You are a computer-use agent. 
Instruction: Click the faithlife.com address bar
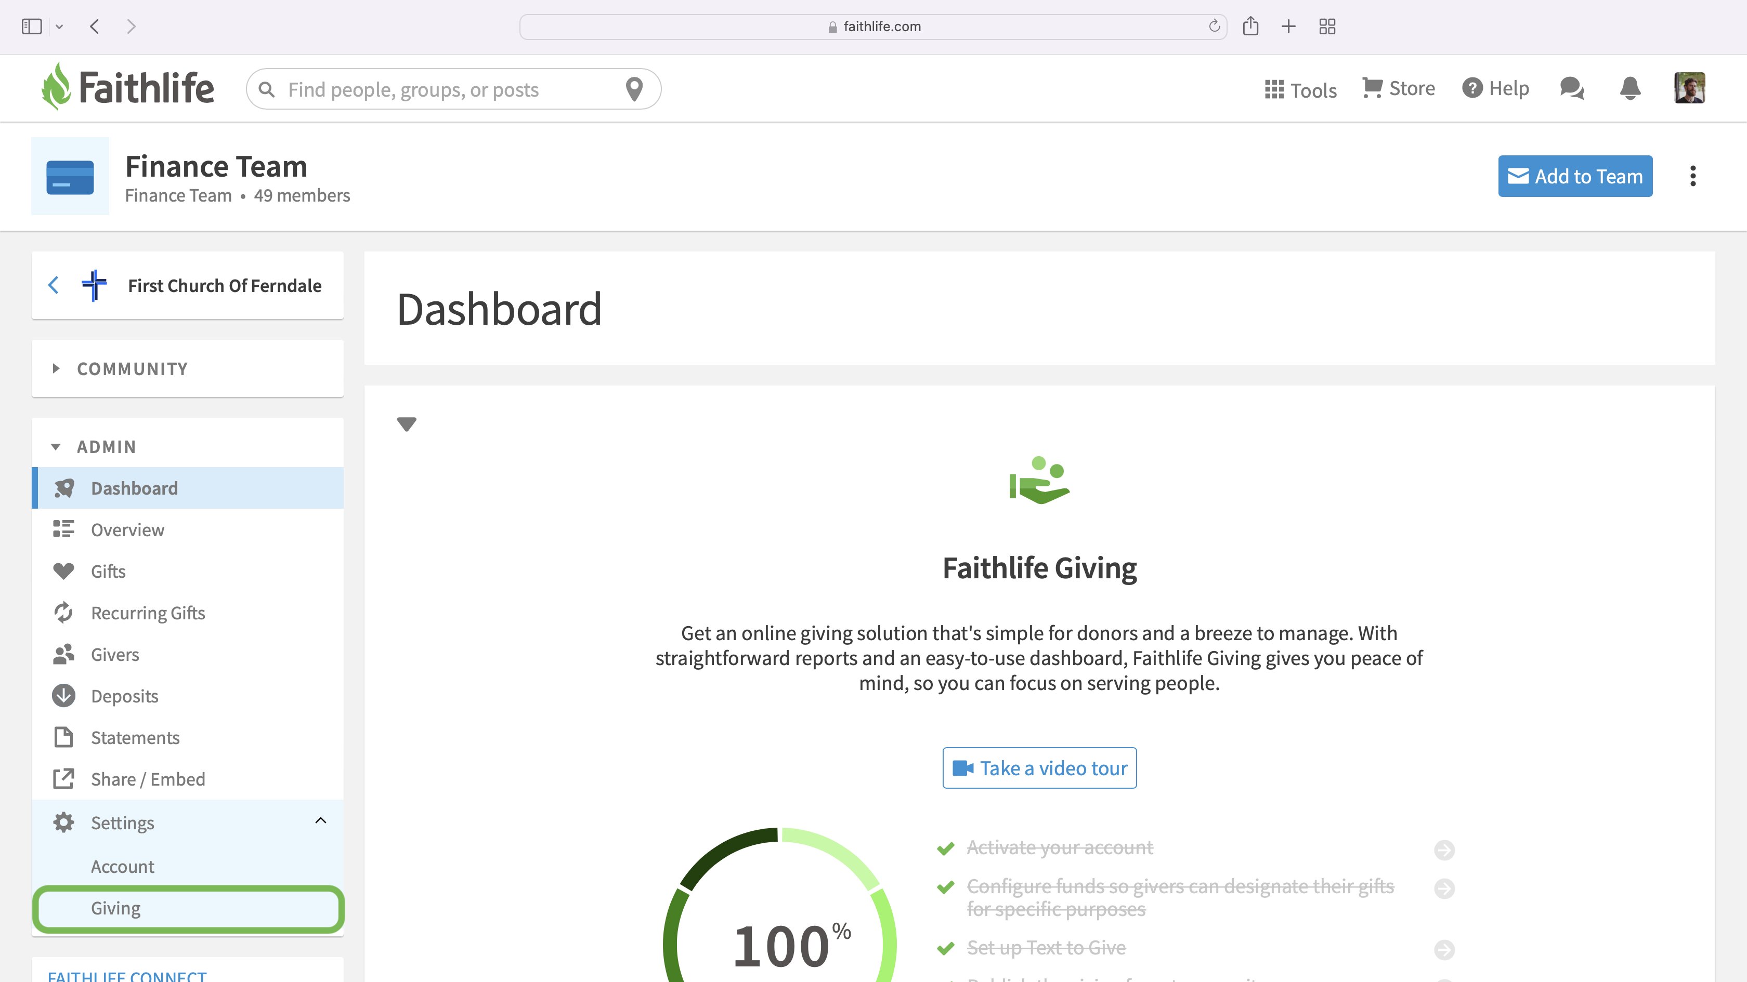[873, 26]
